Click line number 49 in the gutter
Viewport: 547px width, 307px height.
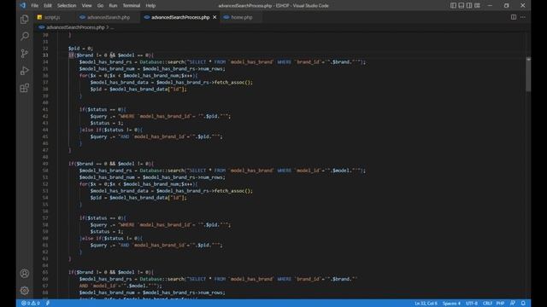tap(45, 164)
